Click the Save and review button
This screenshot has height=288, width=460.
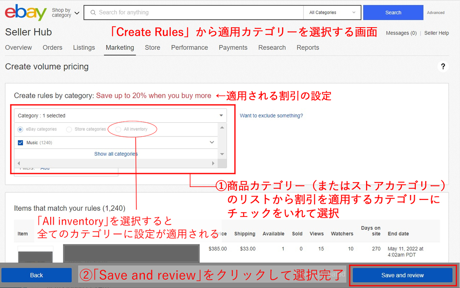[402, 275]
